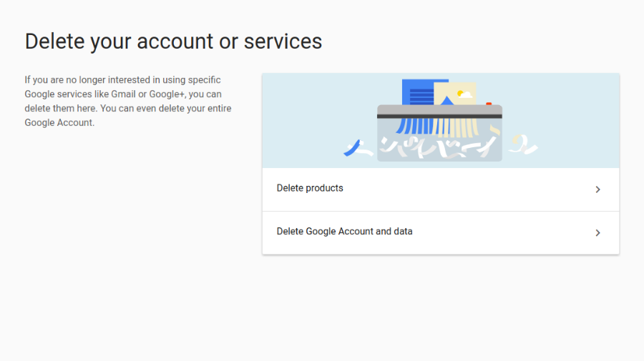Open the Delete products option

[310, 189]
